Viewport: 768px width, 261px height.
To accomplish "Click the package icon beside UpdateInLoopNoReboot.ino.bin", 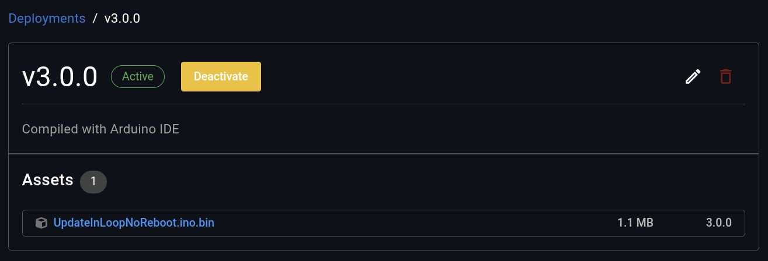I will click(41, 223).
